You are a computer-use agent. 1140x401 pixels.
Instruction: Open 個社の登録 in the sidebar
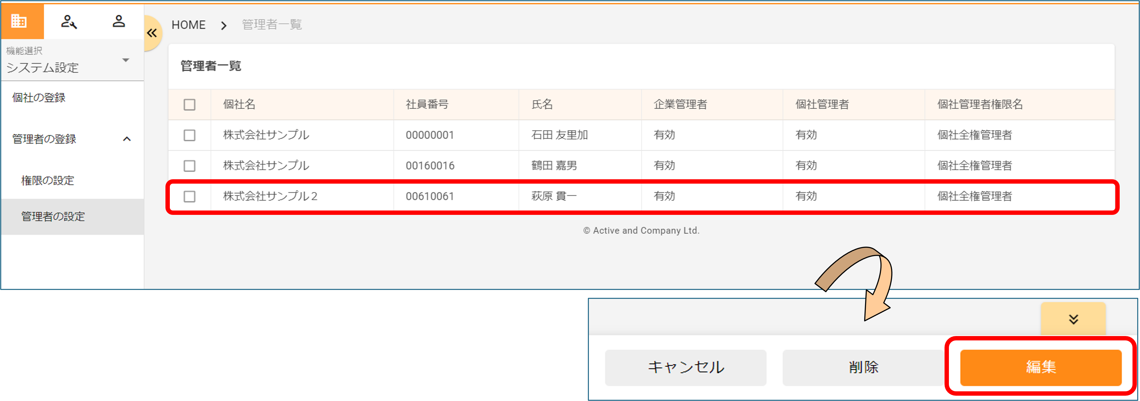pos(39,98)
